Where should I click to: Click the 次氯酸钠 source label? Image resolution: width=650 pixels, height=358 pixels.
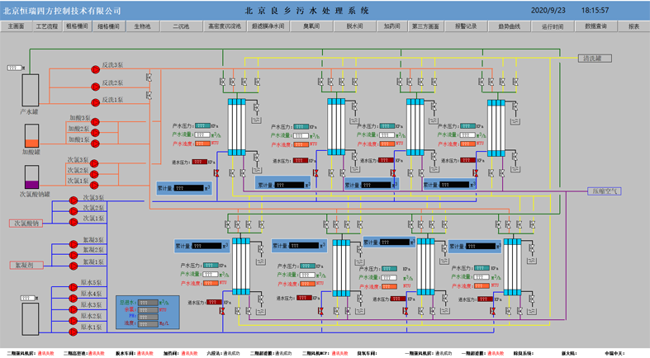coord(25,224)
